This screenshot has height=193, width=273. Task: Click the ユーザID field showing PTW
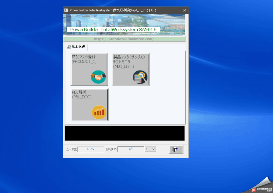pyautogui.click(x=91, y=149)
